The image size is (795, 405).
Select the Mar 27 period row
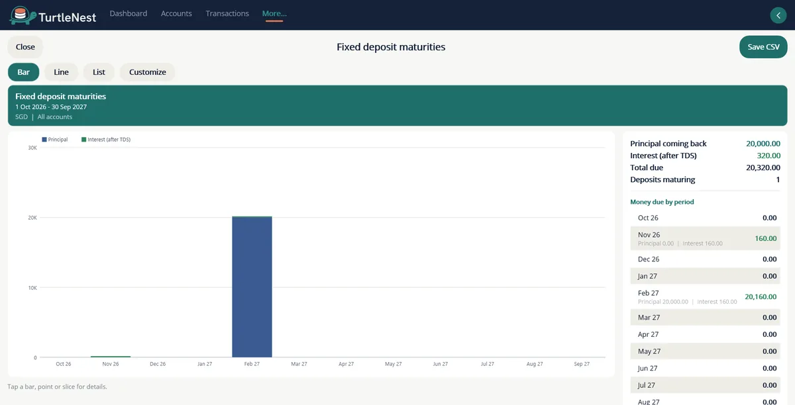click(705, 318)
